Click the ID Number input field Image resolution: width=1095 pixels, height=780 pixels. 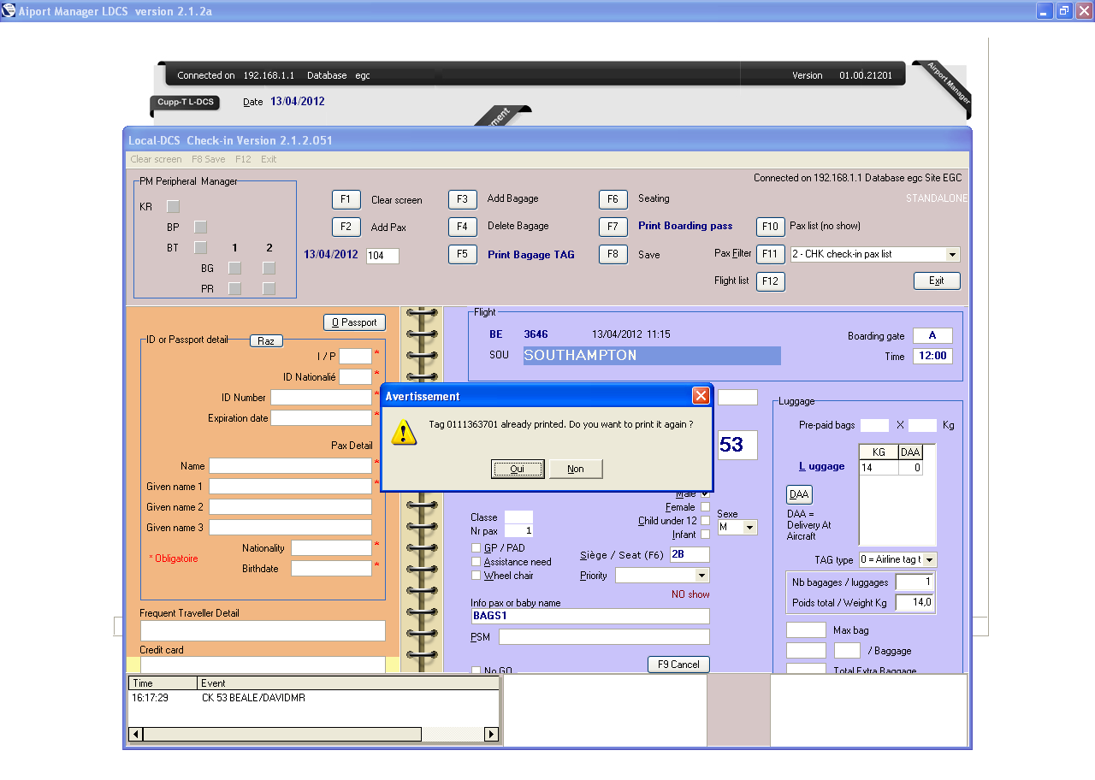(x=321, y=398)
